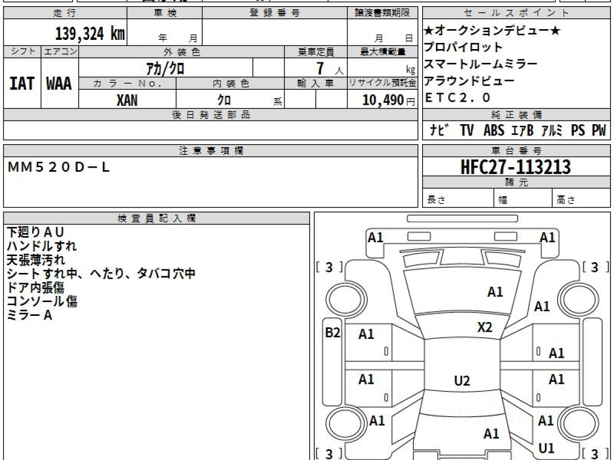Click the U1 dent mark on diagram
The image size is (614, 460).
tap(546, 448)
